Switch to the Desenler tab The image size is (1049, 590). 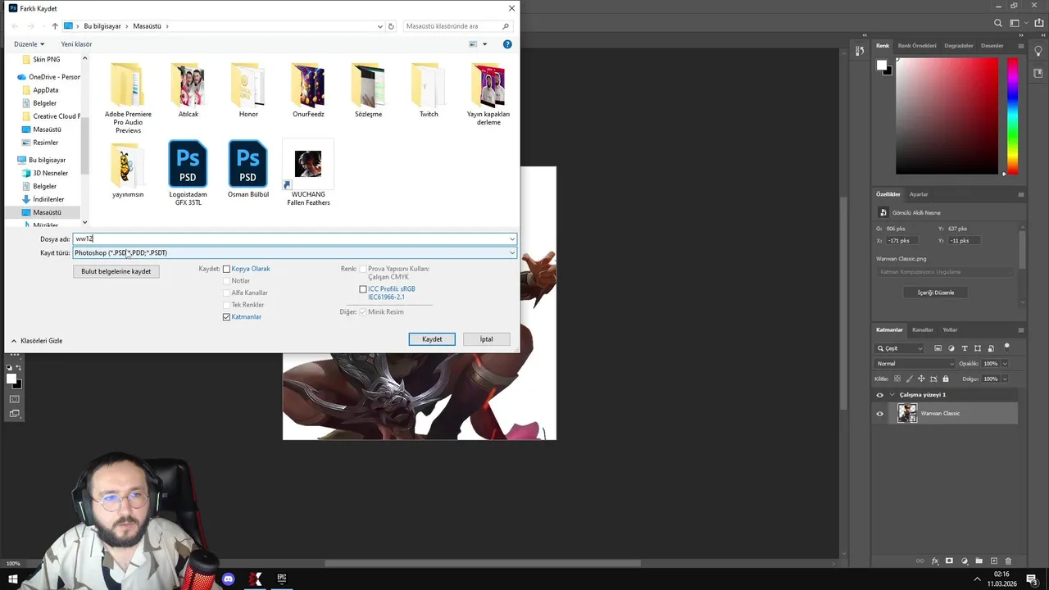click(x=992, y=46)
